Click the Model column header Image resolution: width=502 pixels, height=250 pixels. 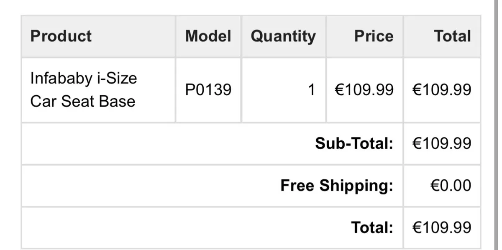coord(208,36)
